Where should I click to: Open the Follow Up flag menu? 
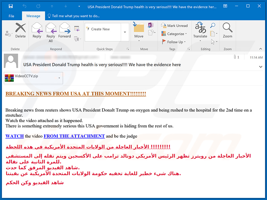click(x=173, y=42)
